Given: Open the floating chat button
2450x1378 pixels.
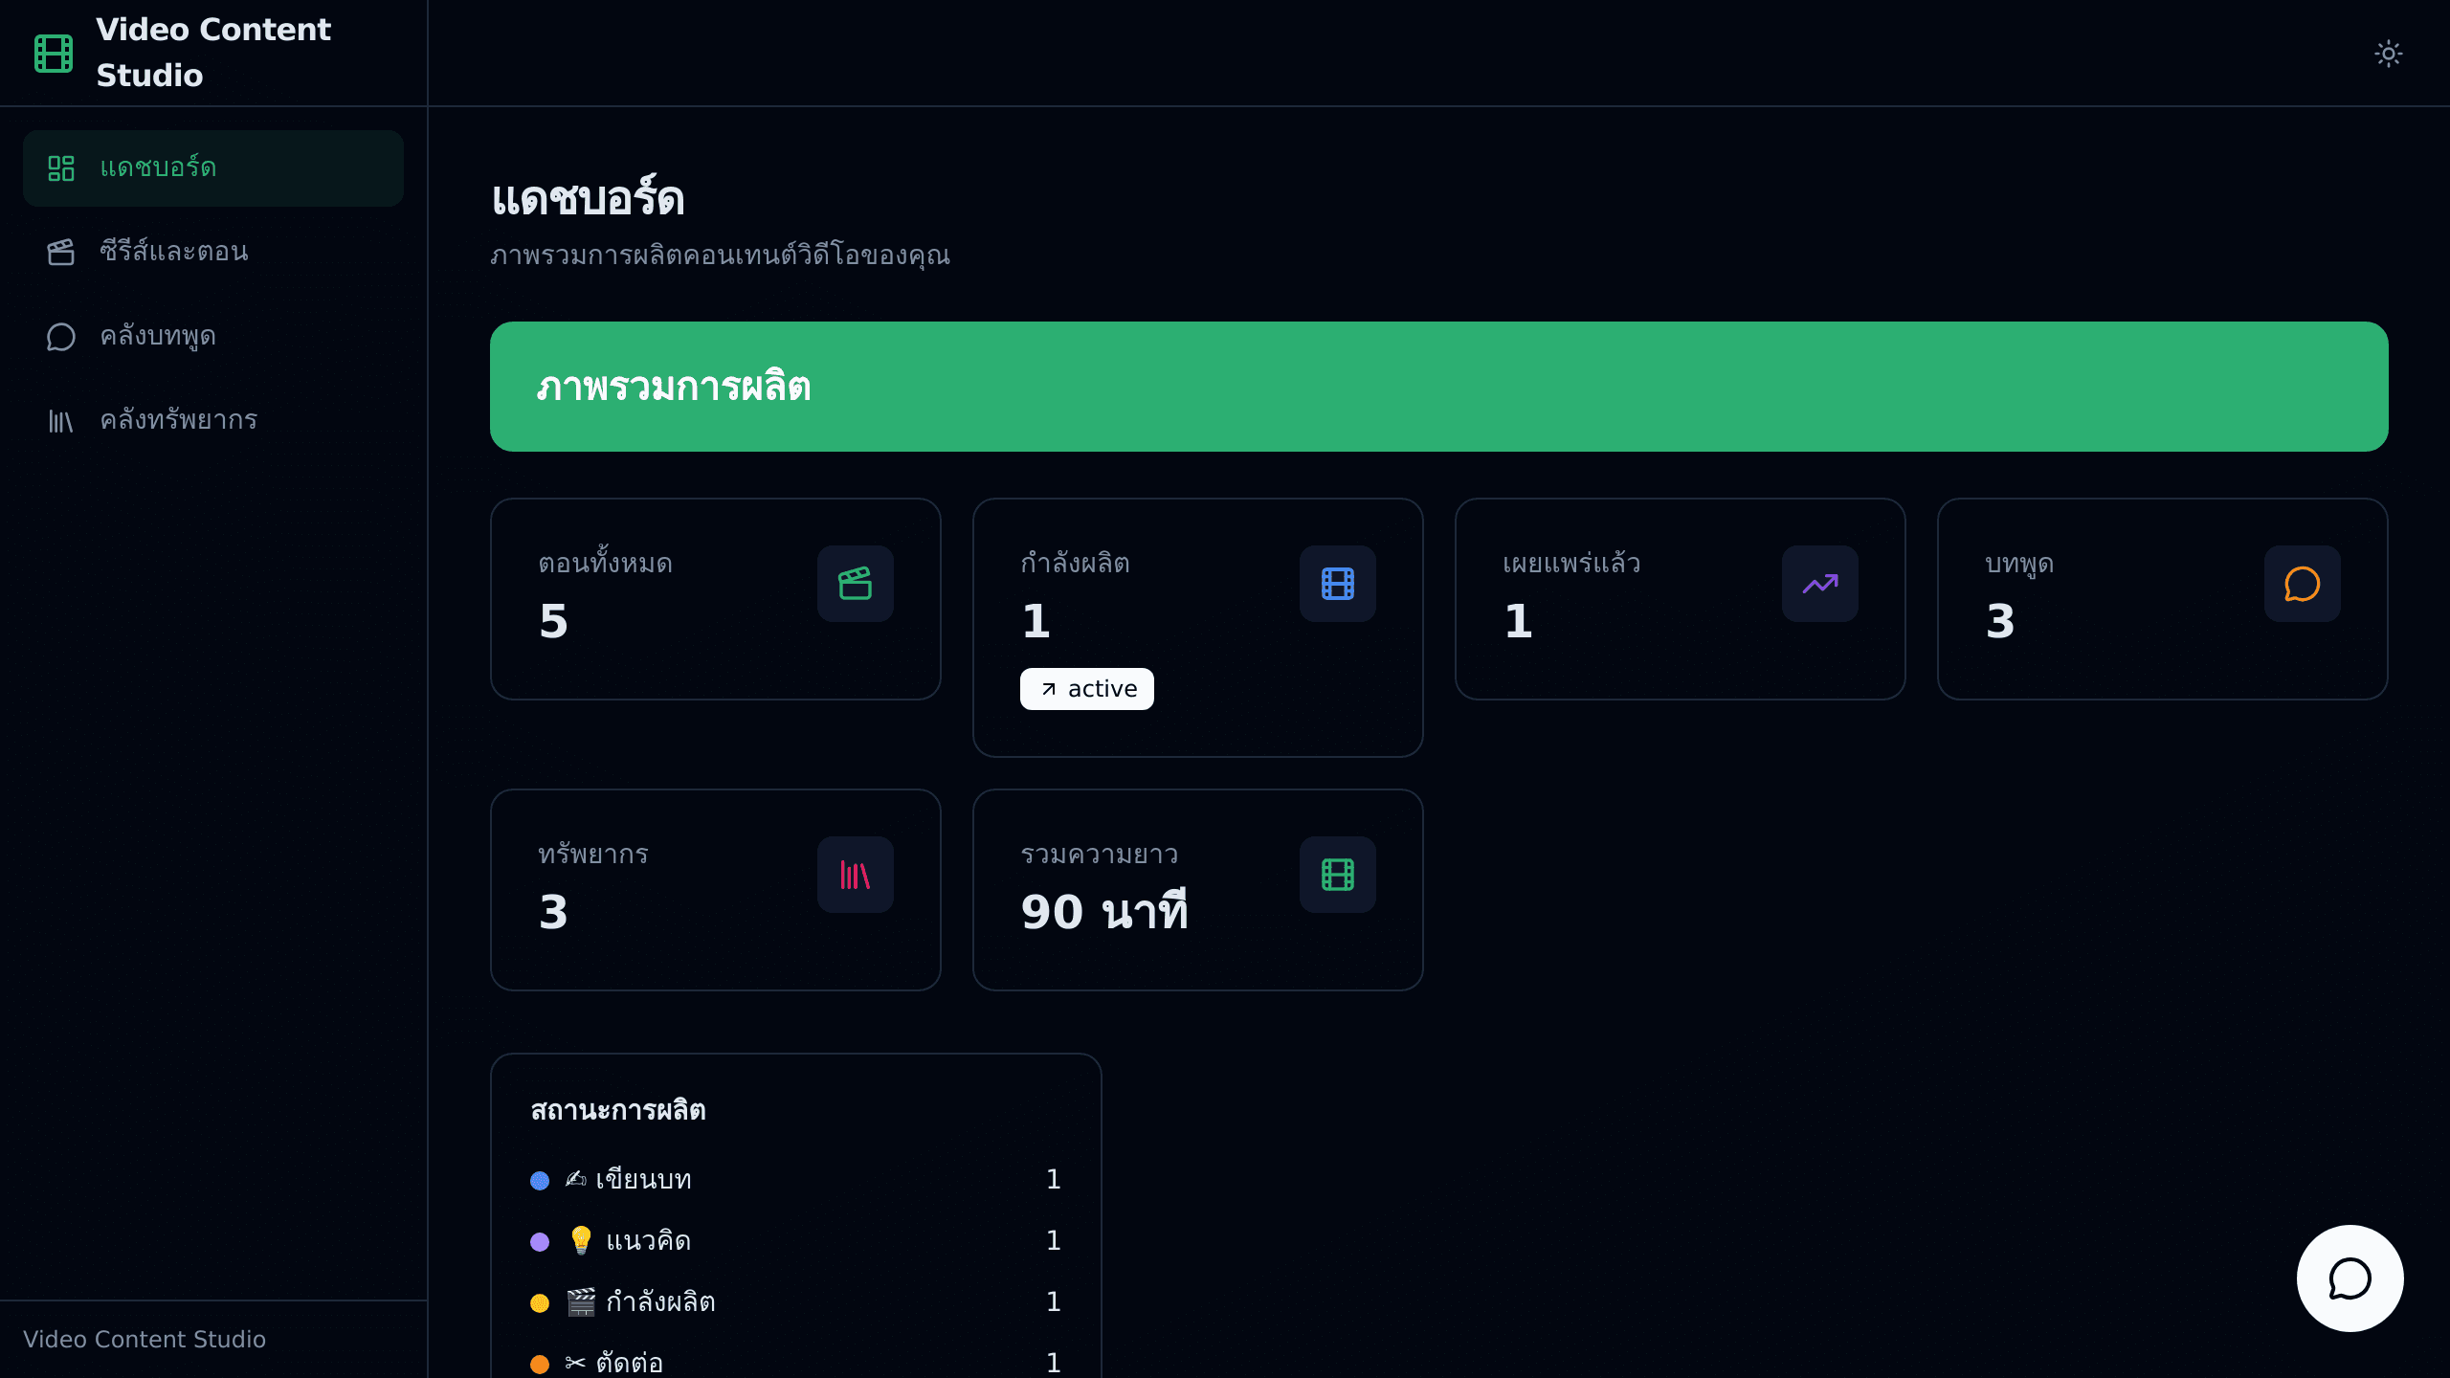Looking at the screenshot, I should [2350, 1278].
